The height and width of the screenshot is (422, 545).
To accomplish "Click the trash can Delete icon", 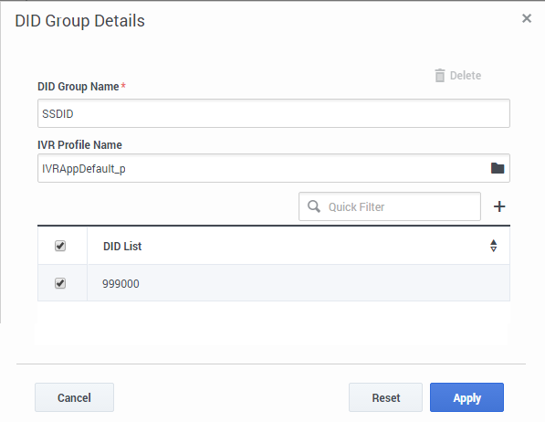I will [440, 76].
